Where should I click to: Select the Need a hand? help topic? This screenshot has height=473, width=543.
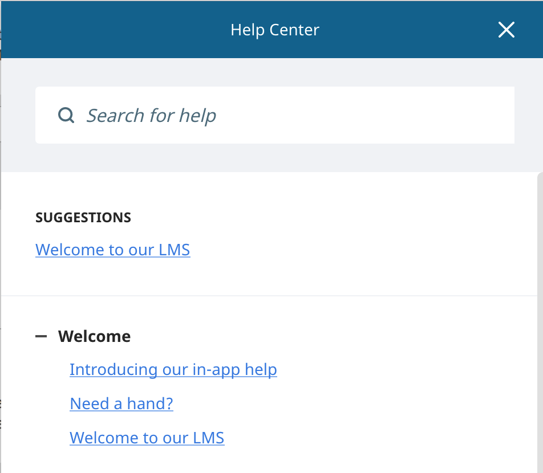[x=121, y=403]
